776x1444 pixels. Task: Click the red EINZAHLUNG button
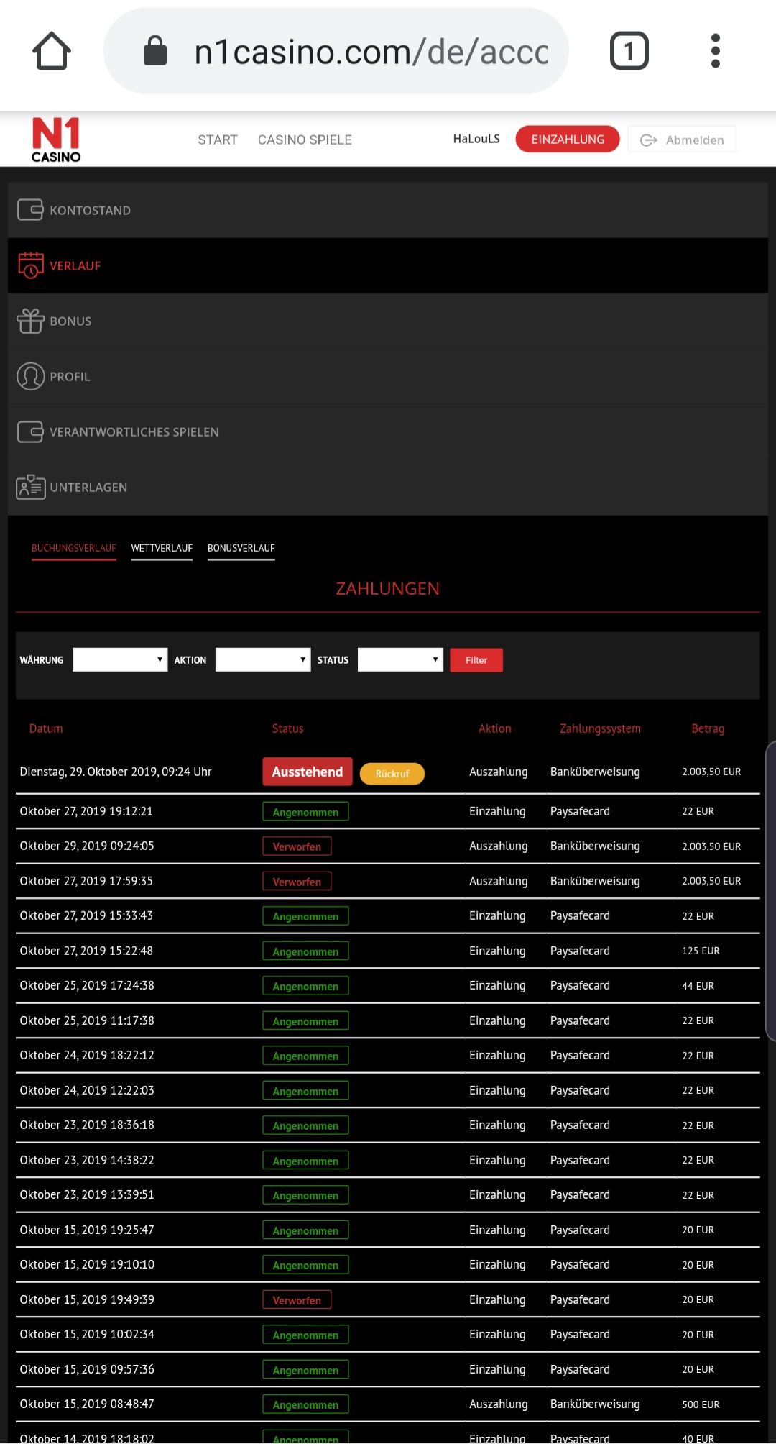point(568,140)
